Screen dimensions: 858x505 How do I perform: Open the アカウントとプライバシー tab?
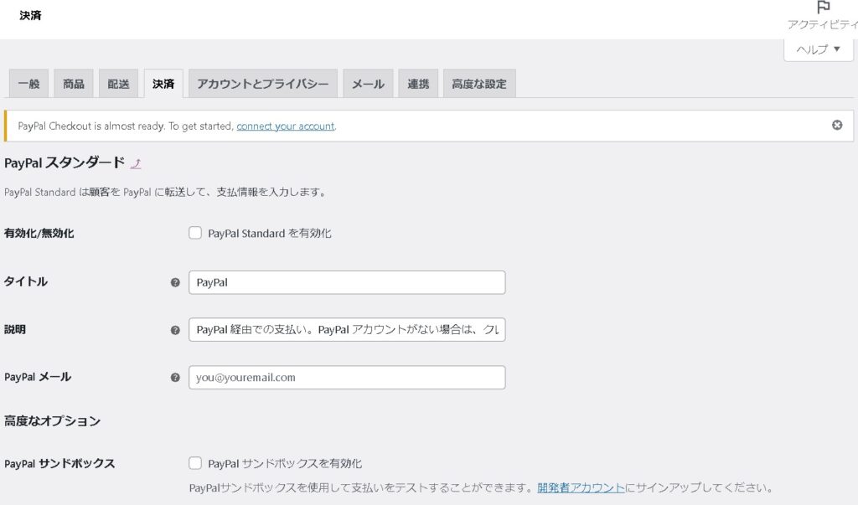(x=262, y=84)
